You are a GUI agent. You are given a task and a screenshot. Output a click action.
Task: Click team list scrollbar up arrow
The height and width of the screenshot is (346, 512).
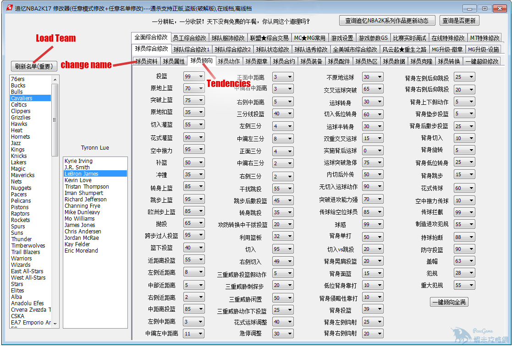click(x=55, y=80)
